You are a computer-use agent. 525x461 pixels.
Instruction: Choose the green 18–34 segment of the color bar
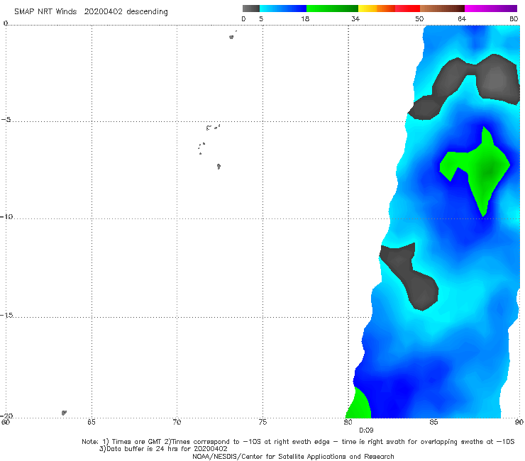(x=332, y=9)
